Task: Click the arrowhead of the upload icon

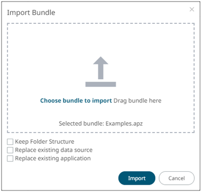Action: coord(100,61)
